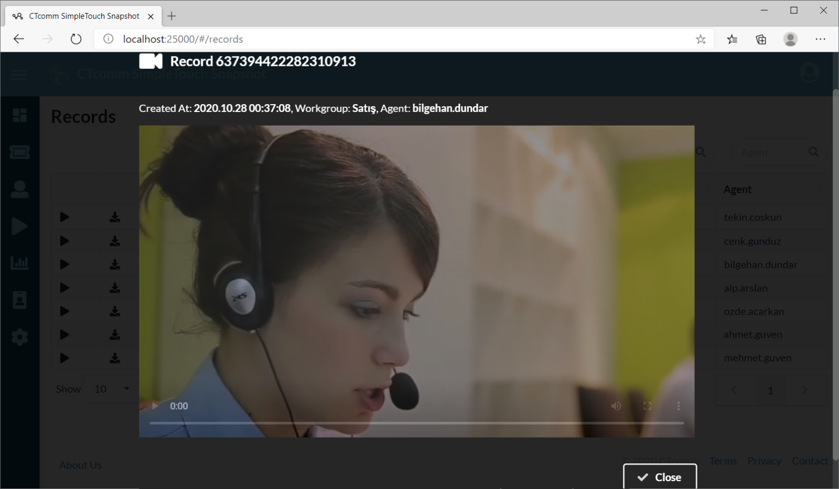Open the Privacy link
The image size is (839, 489).
click(x=764, y=461)
